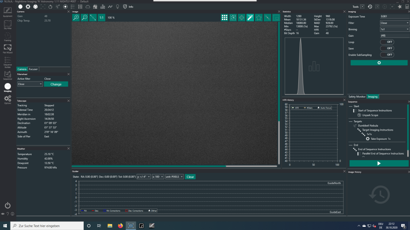Open the Sky Atlas sidebar section

pyautogui.click(x=8, y=24)
